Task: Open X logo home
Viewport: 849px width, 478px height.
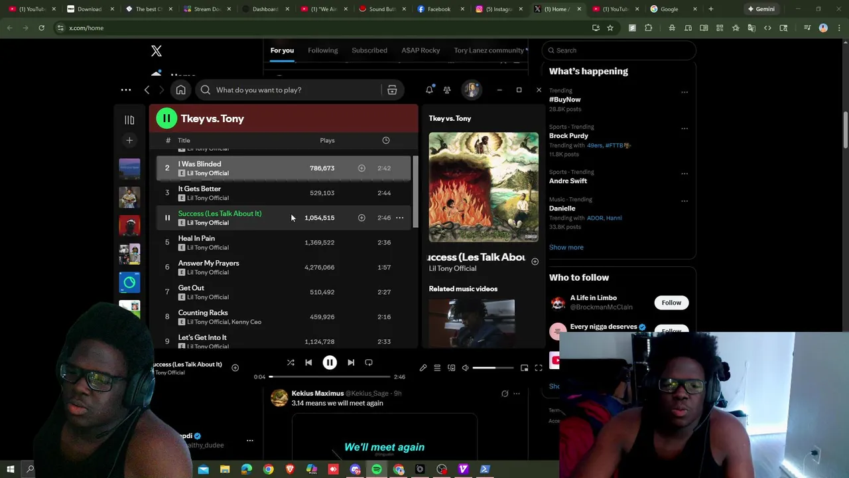Action: 157,51
